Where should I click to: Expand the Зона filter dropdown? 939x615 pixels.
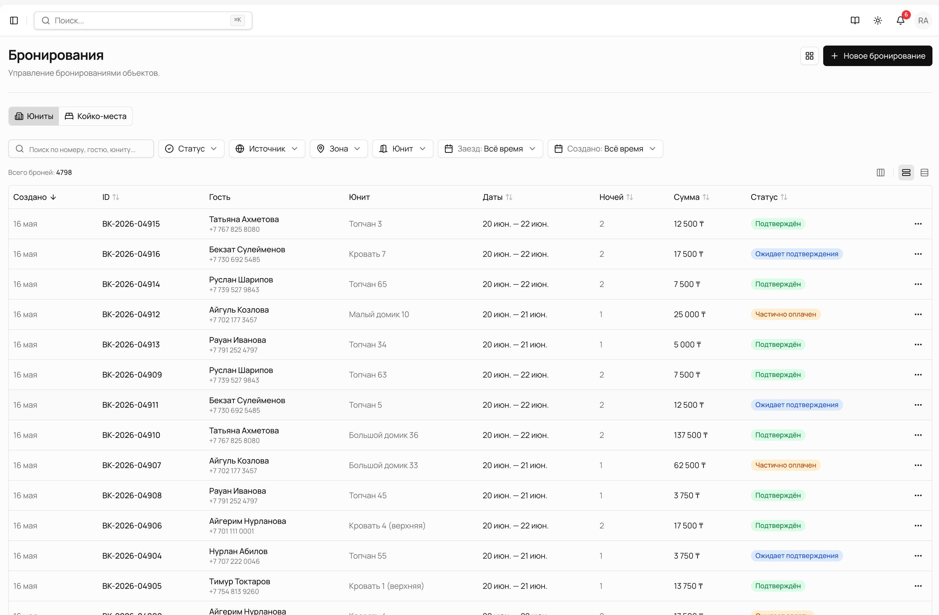pyautogui.click(x=339, y=149)
